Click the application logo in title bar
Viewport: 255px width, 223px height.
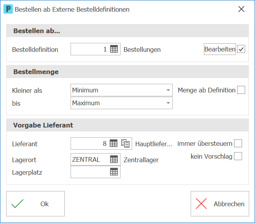tap(8, 9)
